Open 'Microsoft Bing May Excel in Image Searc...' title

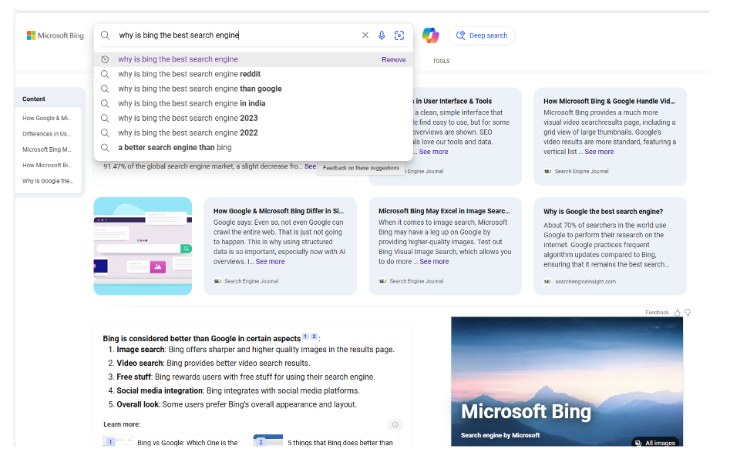(444, 211)
